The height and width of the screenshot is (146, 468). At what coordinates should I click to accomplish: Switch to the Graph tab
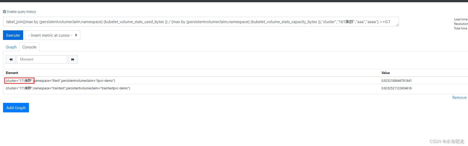click(x=11, y=47)
